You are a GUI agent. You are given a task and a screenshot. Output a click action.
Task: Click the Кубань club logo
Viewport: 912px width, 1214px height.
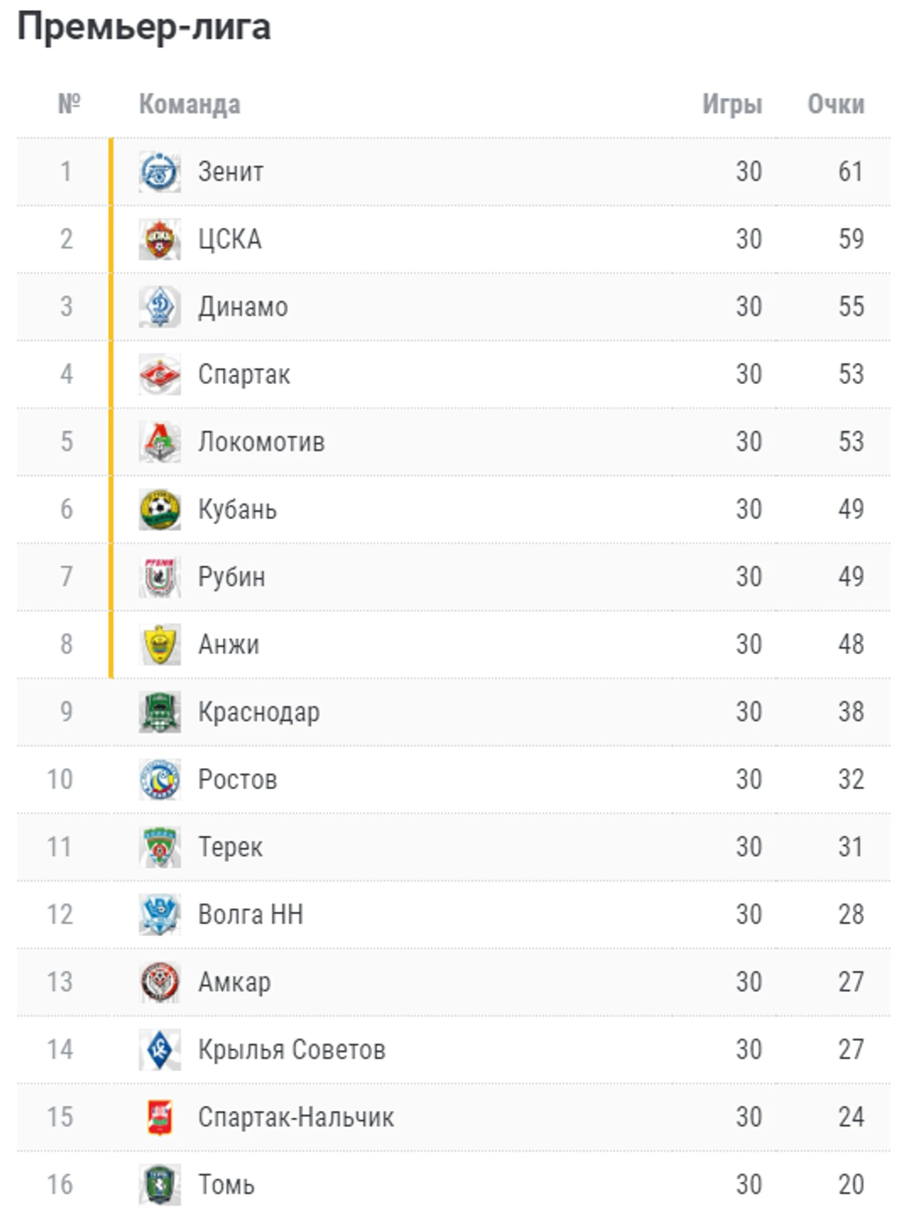click(x=159, y=509)
